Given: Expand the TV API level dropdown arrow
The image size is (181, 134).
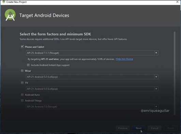Looking at the screenshot, I should 156,89.
